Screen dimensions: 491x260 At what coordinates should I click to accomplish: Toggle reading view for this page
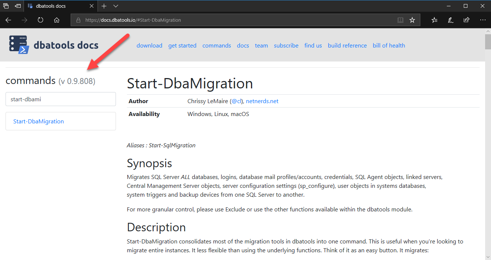point(400,20)
